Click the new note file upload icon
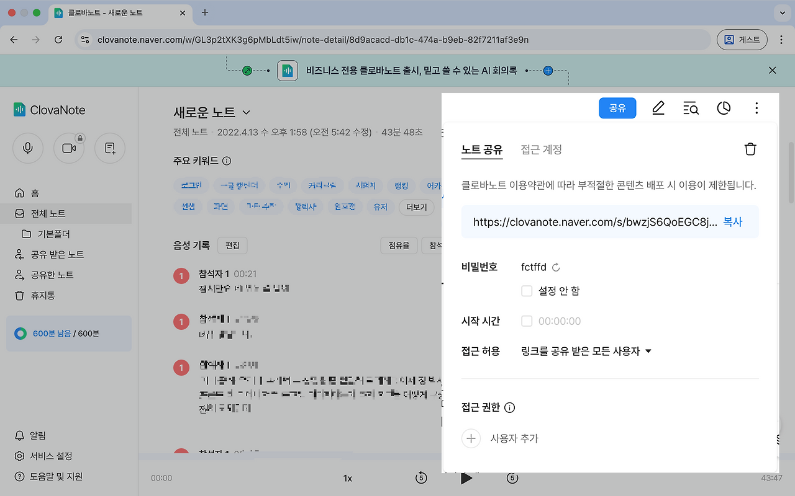Screen dimensions: 795x496 tap(110, 148)
